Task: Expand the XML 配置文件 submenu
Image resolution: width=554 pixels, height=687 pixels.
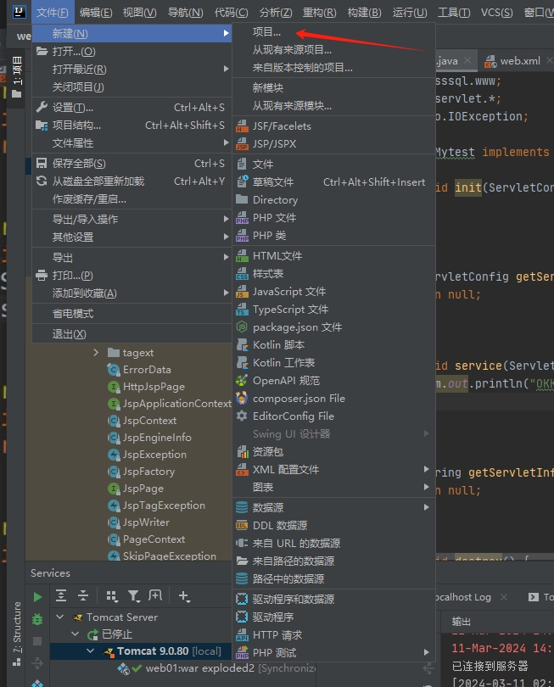Action: click(333, 470)
